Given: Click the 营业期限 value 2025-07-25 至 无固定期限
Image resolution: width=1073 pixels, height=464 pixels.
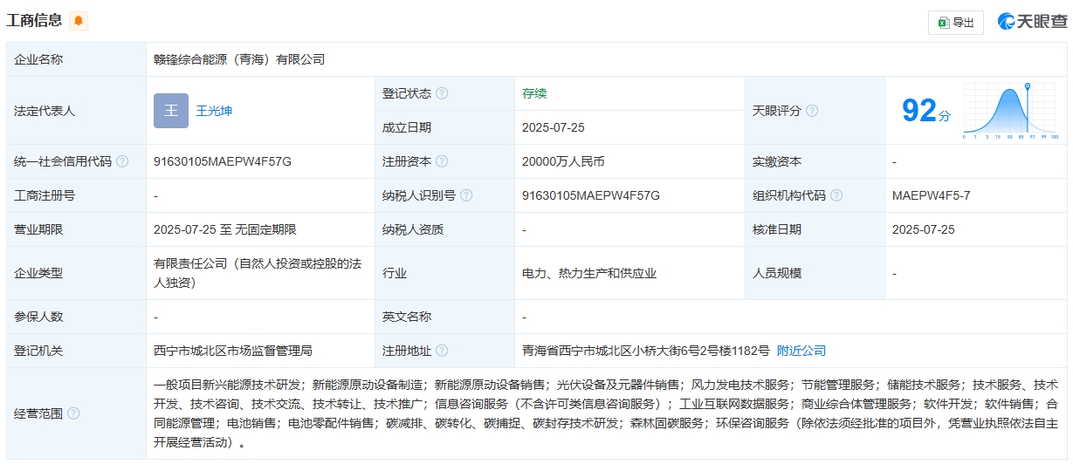Looking at the screenshot, I should pos(225,229).
